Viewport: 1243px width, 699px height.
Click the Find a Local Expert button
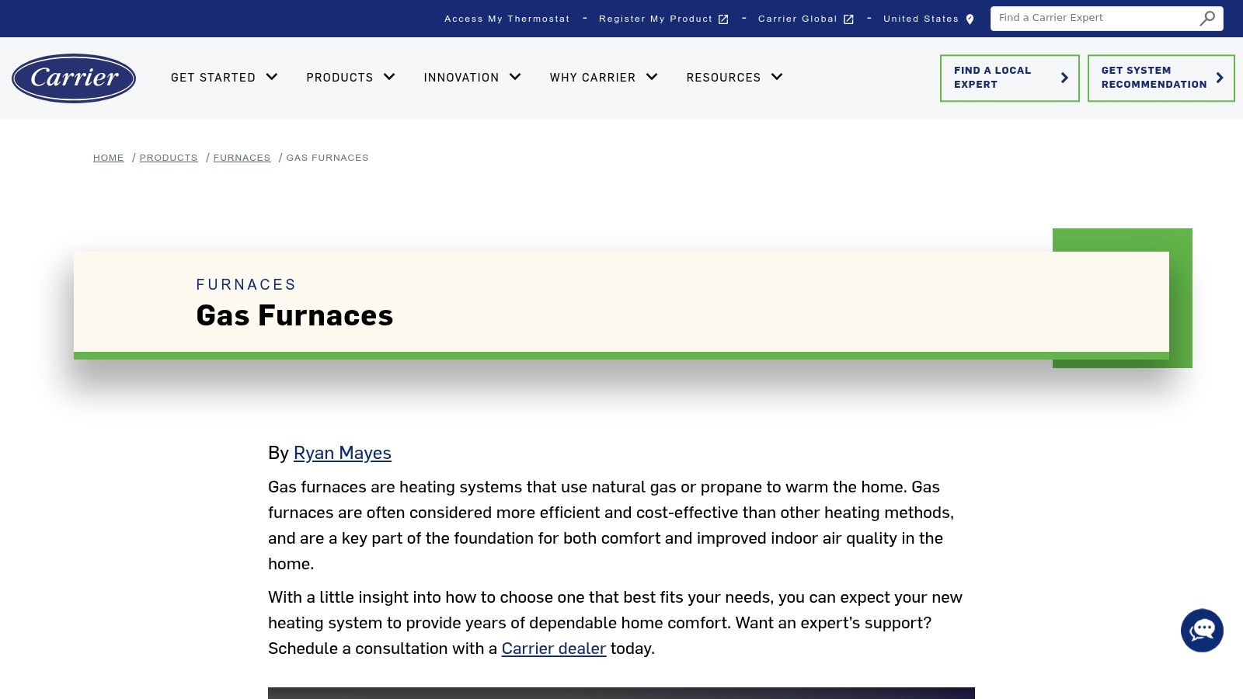coord(1010,78)
